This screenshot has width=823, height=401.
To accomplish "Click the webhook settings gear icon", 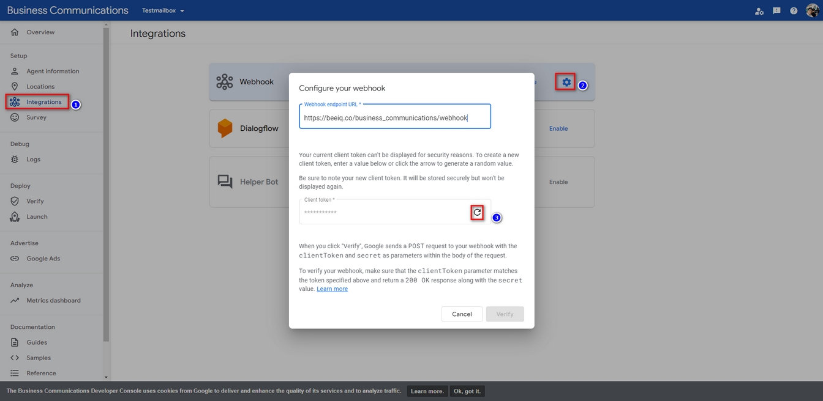I will tap(566, 82).
